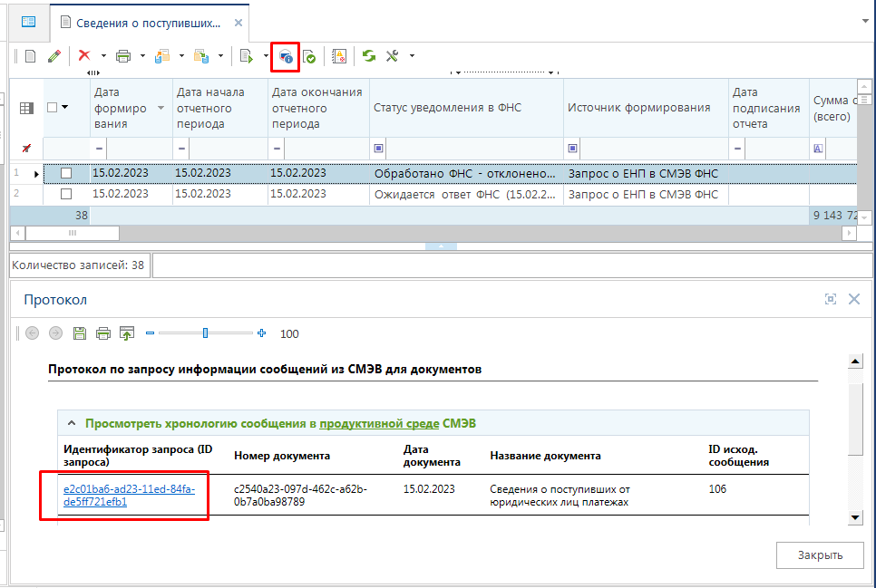Click the Источник формирования filter field
Image resolution: width=876 pixels, height=588 pixels.
pos(655,149)
